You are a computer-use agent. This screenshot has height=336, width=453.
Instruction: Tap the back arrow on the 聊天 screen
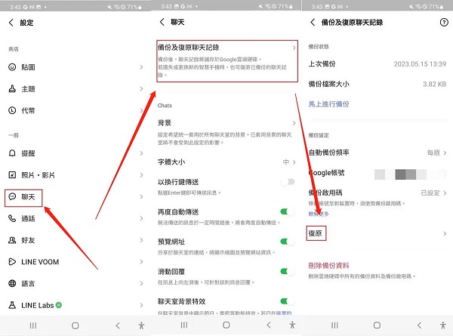tap(162, 22)
